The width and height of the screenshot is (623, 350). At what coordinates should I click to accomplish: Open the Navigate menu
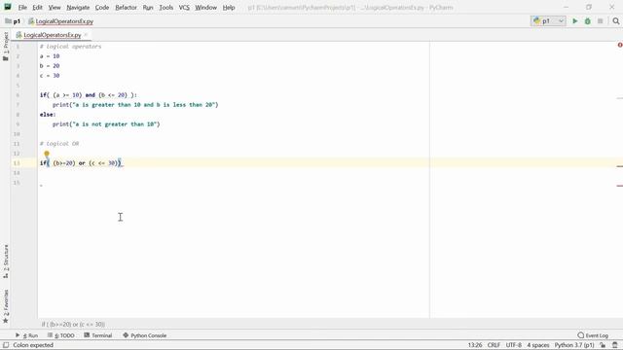pos(78,7)
